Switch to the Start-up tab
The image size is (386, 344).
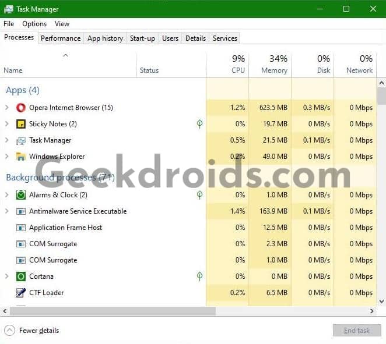pyautogui.click(x=142, y=38)
